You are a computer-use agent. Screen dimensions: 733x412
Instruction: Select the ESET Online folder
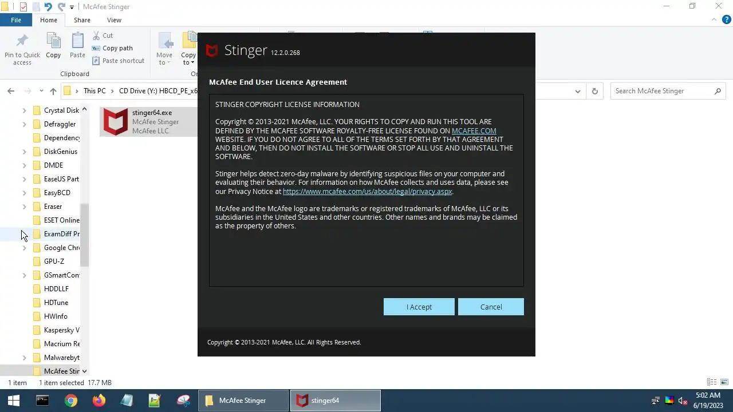[56, 220]
